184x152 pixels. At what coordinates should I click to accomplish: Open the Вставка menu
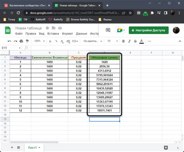53,34
